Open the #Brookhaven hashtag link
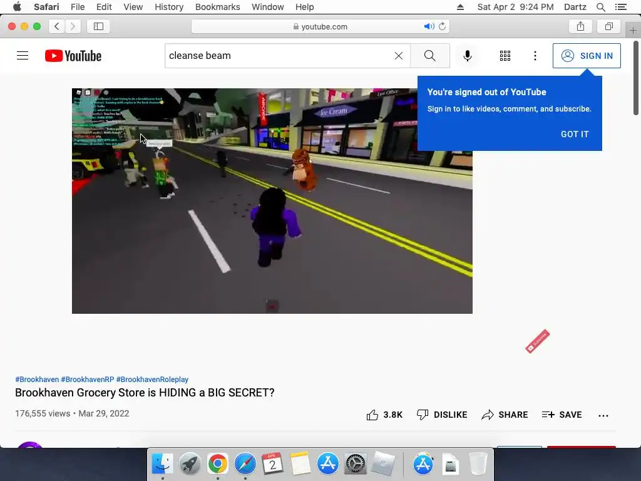The width and height of the screenshot is (641, 481). click(x=37, y=379)
